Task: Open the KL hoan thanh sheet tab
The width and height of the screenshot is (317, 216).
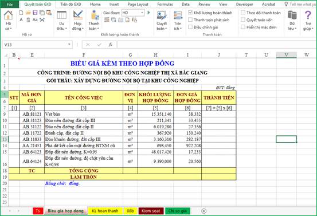Action: click(x=105, y=211)
